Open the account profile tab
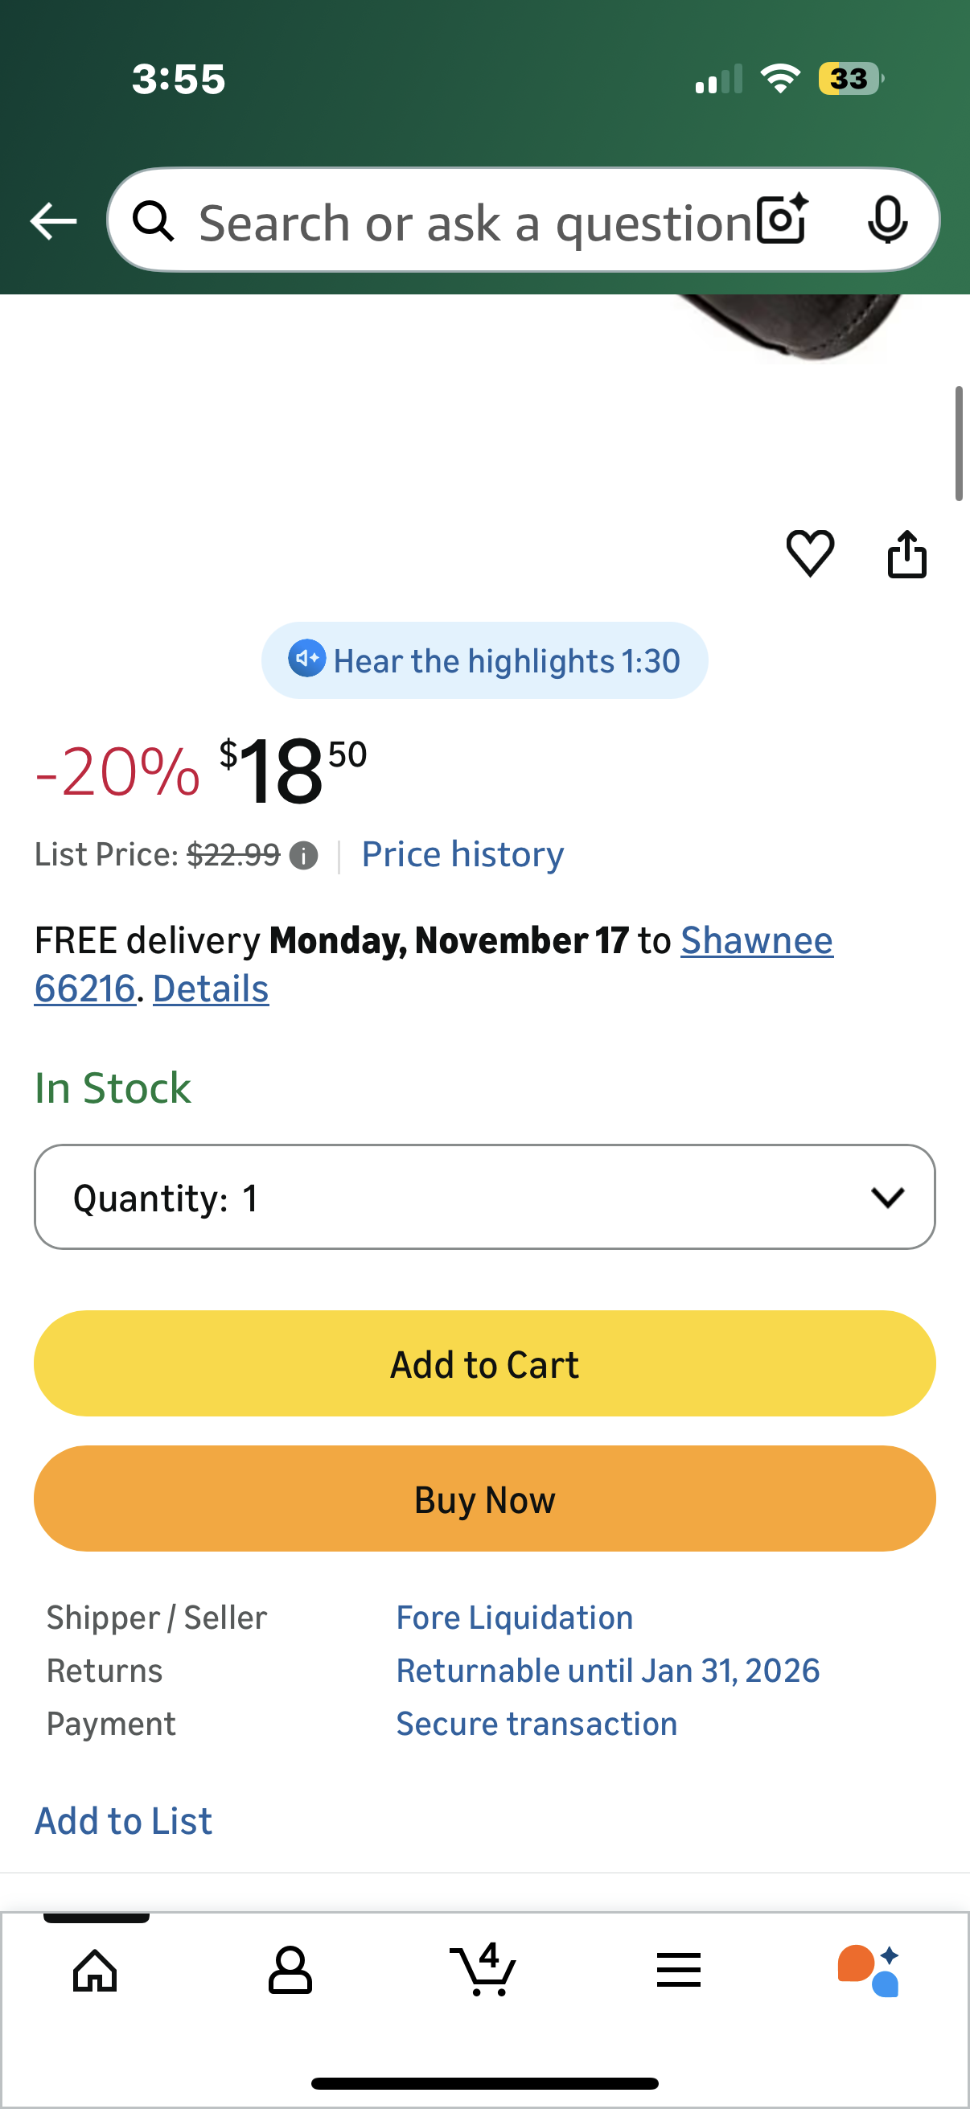This screenshot has height=2109, width=970. click(x=290, y=1970)
